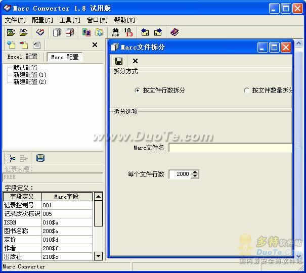Click the 图书名称 cell
The image size is (306, 273).
[22, 231]
